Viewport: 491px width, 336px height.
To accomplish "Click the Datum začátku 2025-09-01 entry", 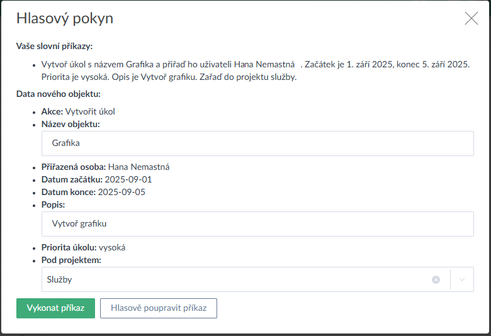I will (97, 179).
